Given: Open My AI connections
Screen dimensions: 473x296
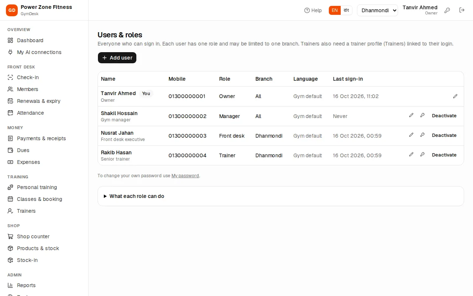Looking at the screenshot, I should point(44,52).
